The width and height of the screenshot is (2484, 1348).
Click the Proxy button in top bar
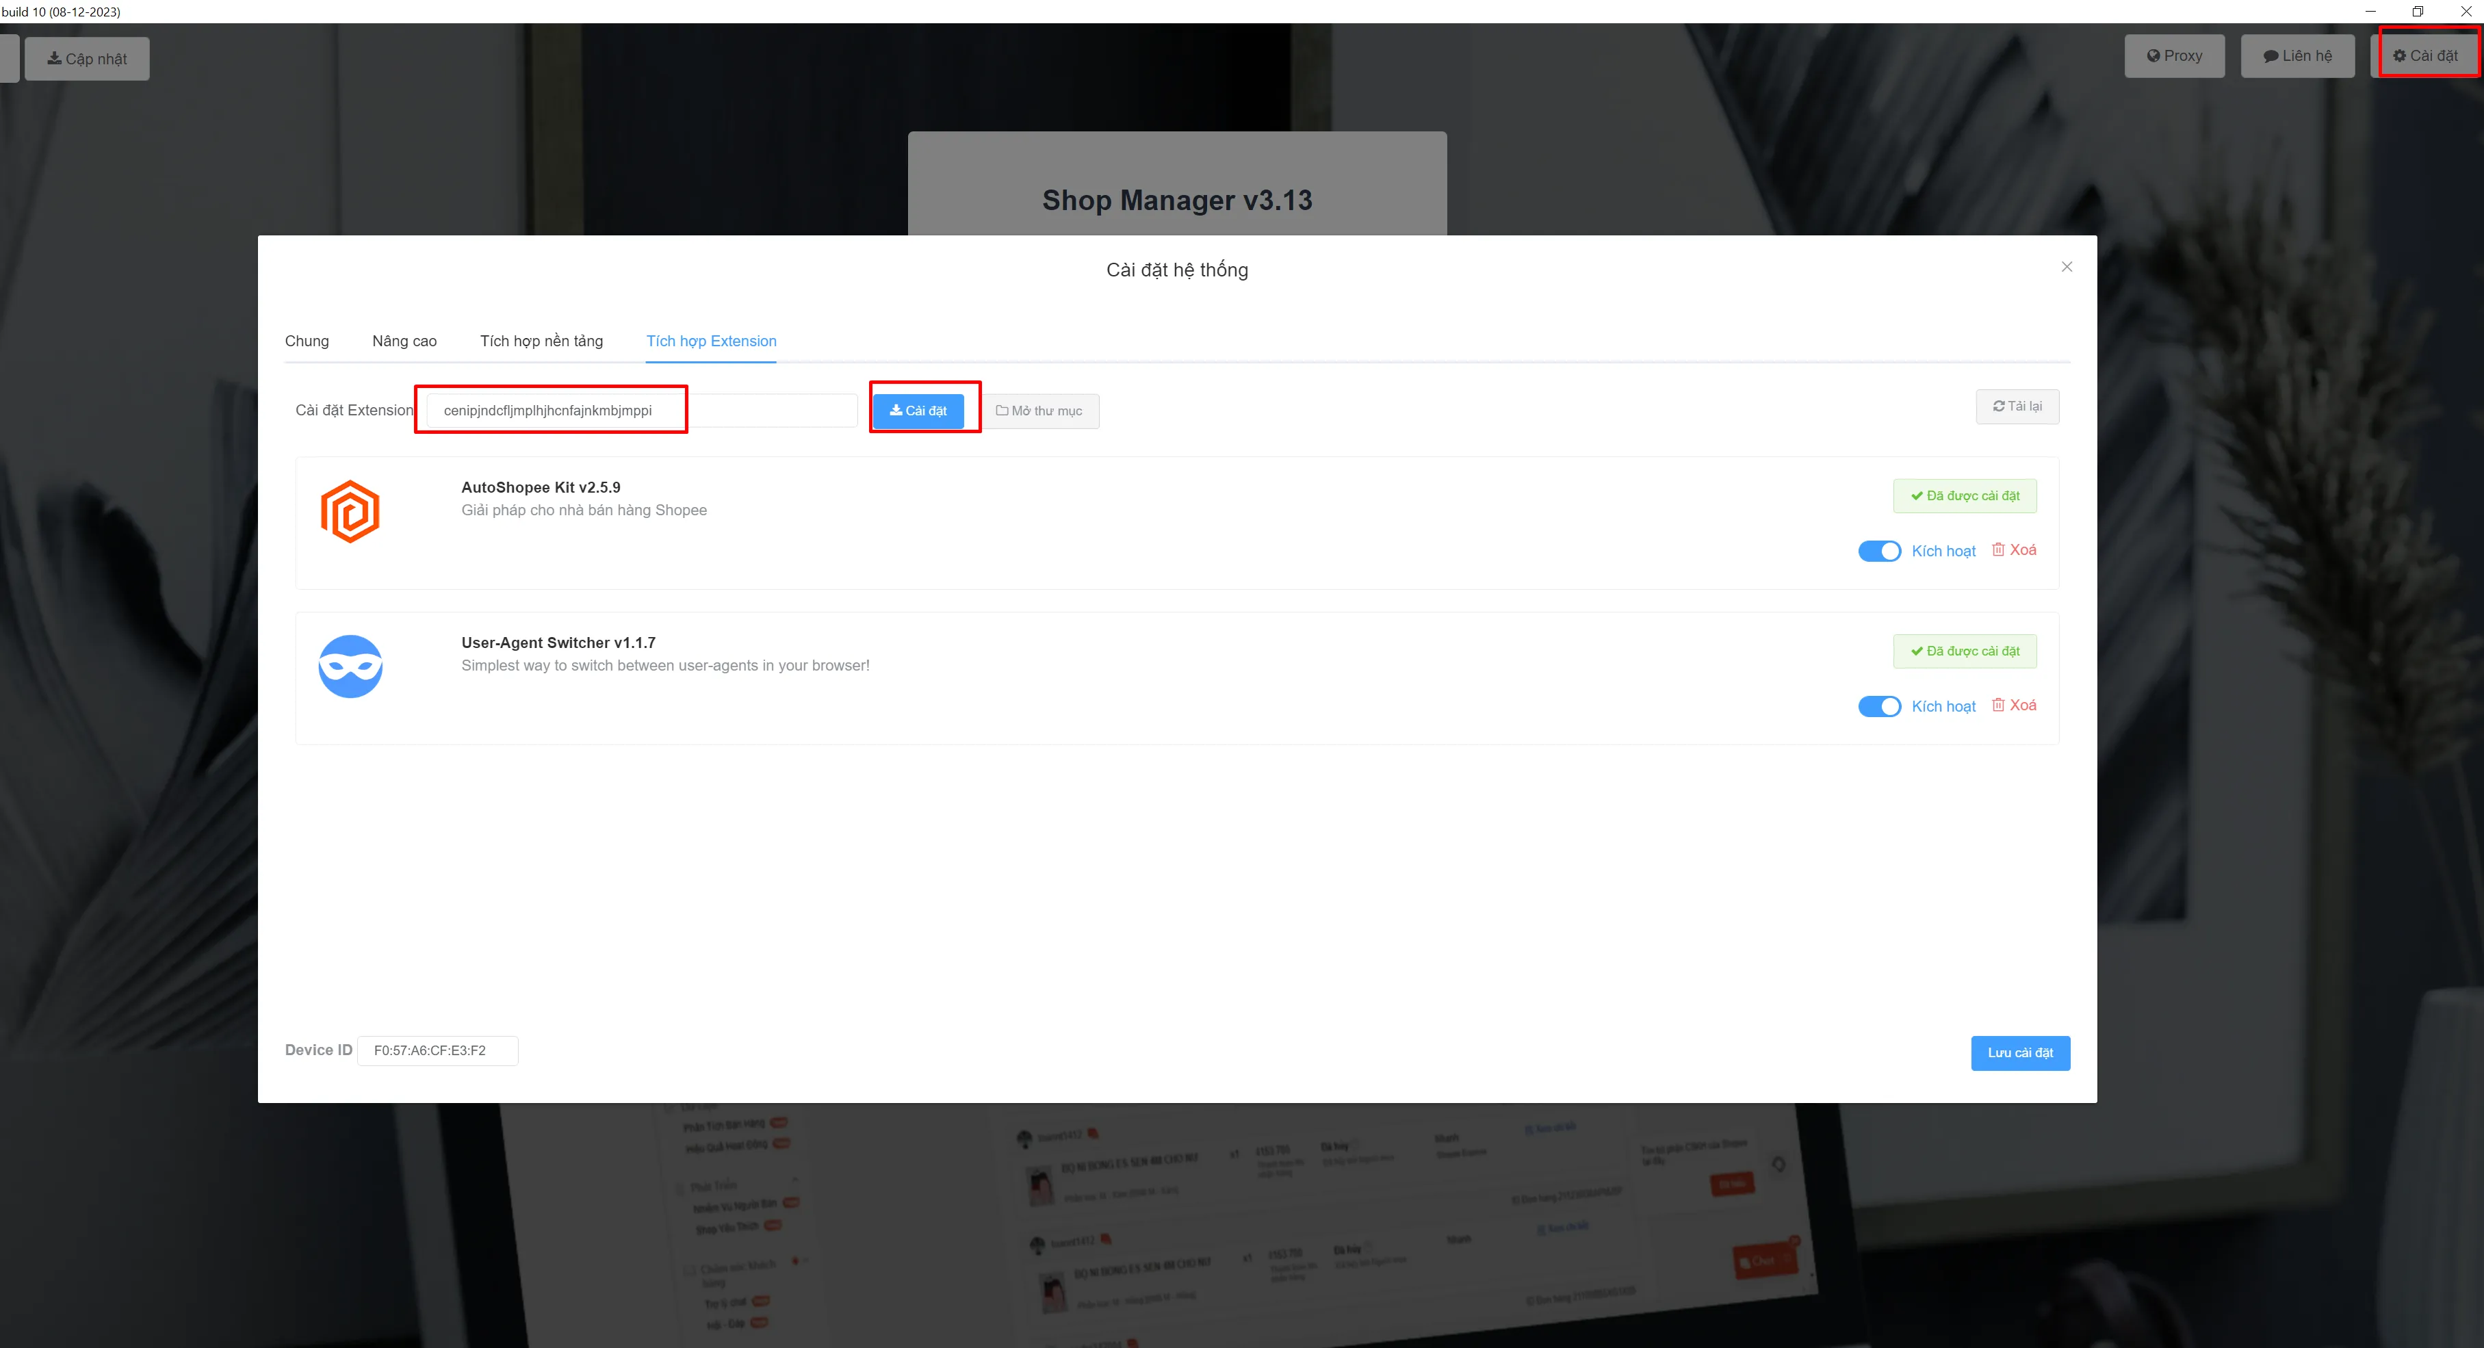tap(2173, 56)
